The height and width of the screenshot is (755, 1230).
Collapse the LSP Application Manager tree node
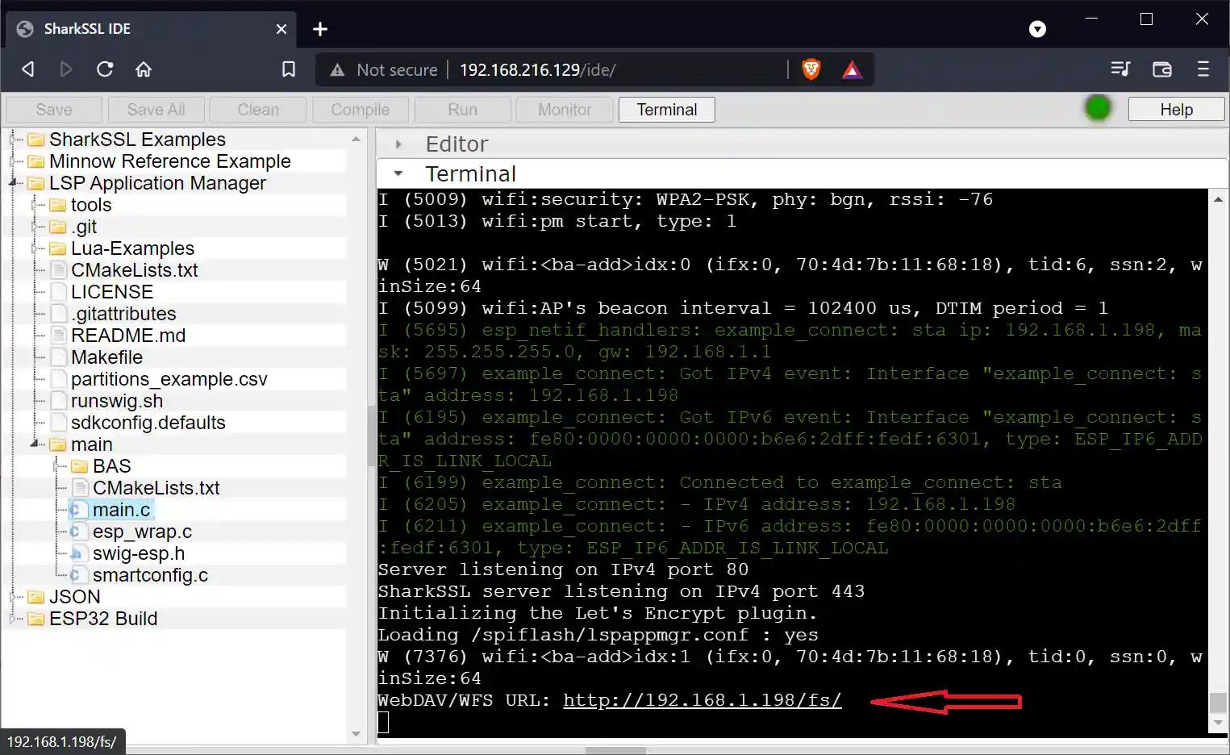pos(11,183)
